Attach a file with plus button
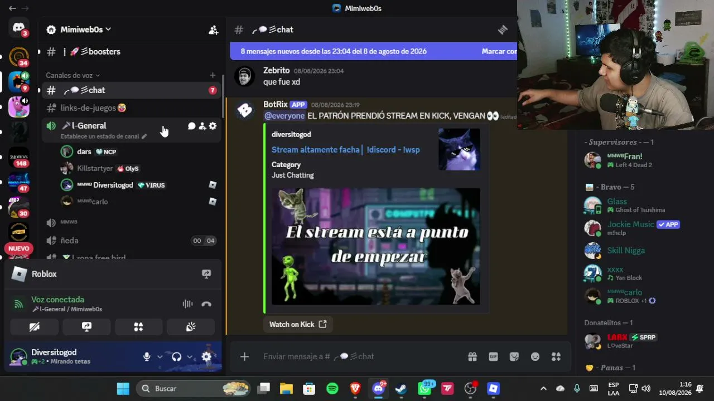Screen dimensions: 714x401 [x=244, y=356]
